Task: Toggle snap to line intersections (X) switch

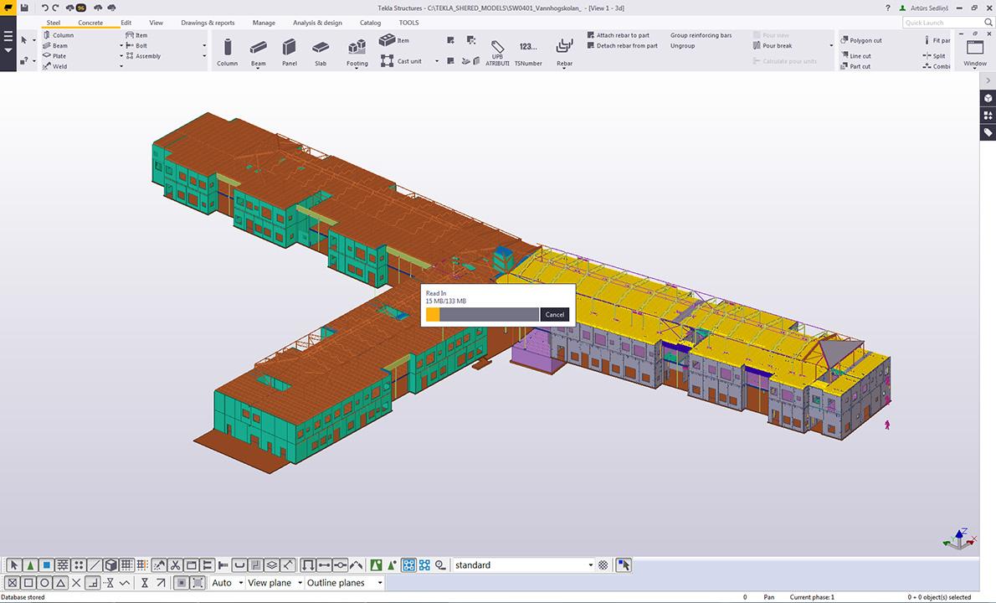Action: point(77,583)
